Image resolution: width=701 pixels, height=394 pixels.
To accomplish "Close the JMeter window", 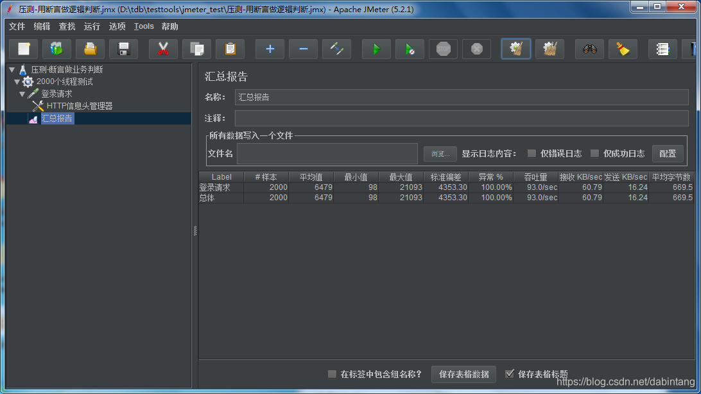I will point(681,6).
